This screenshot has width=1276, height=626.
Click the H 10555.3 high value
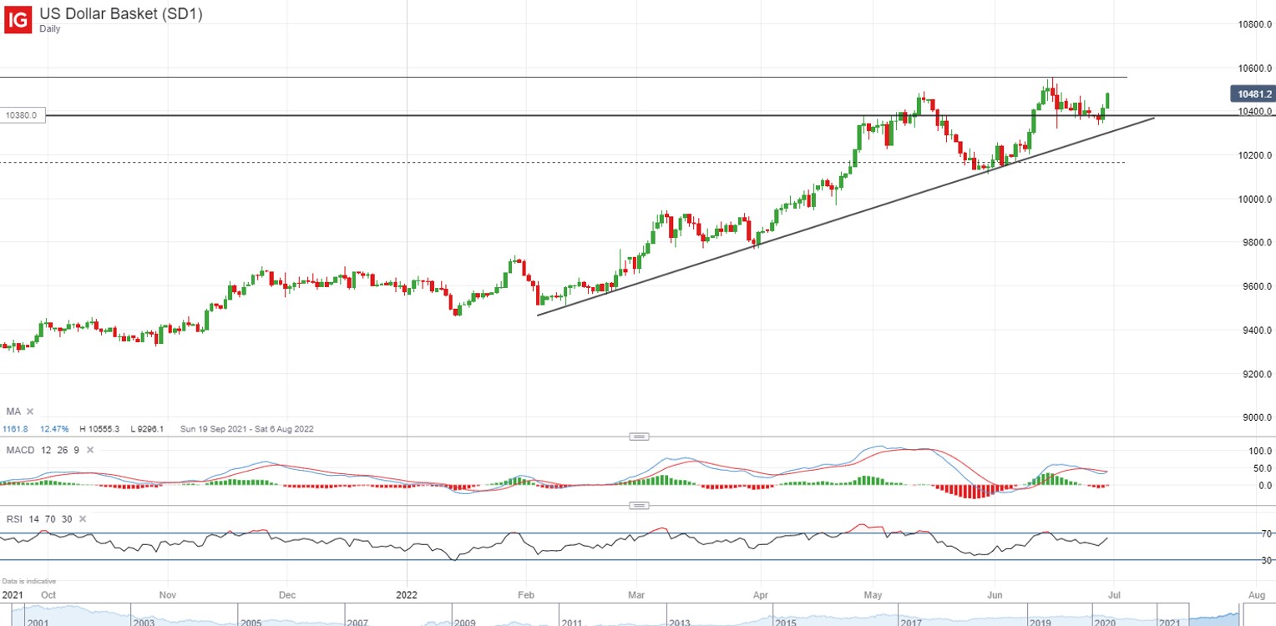(x=99, y=429)
